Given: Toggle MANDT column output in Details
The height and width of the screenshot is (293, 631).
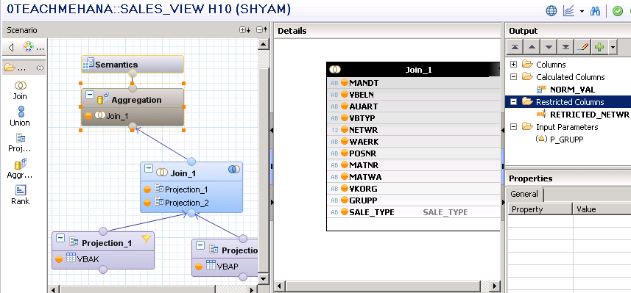Looking at the screenshot, I should 344,83.
